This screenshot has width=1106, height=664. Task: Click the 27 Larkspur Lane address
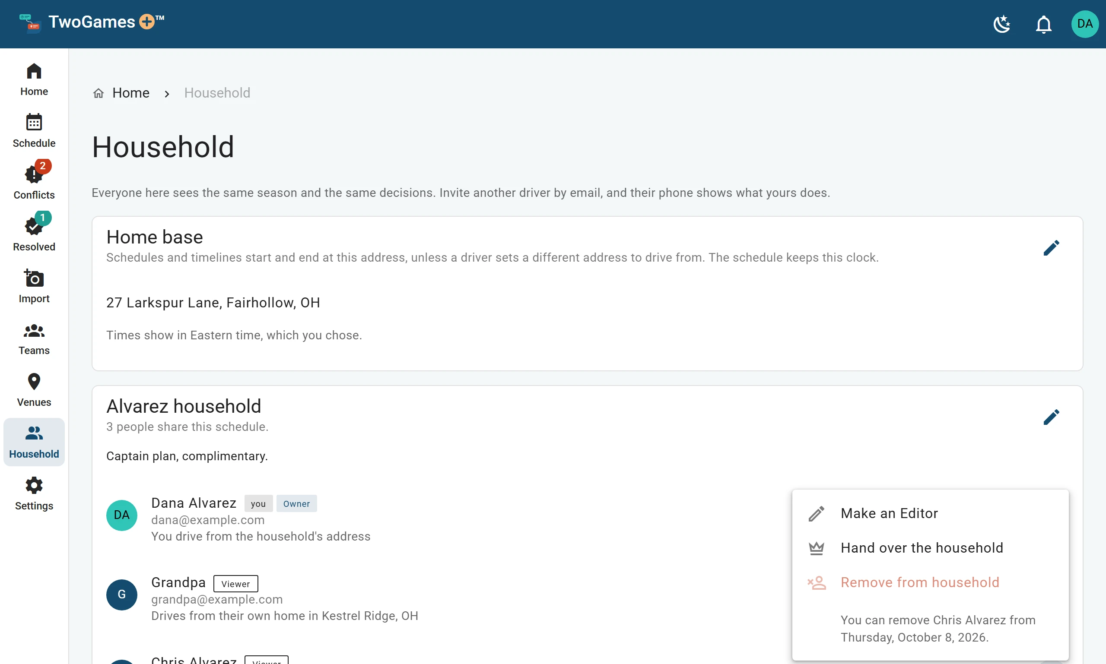coord(213,303)
